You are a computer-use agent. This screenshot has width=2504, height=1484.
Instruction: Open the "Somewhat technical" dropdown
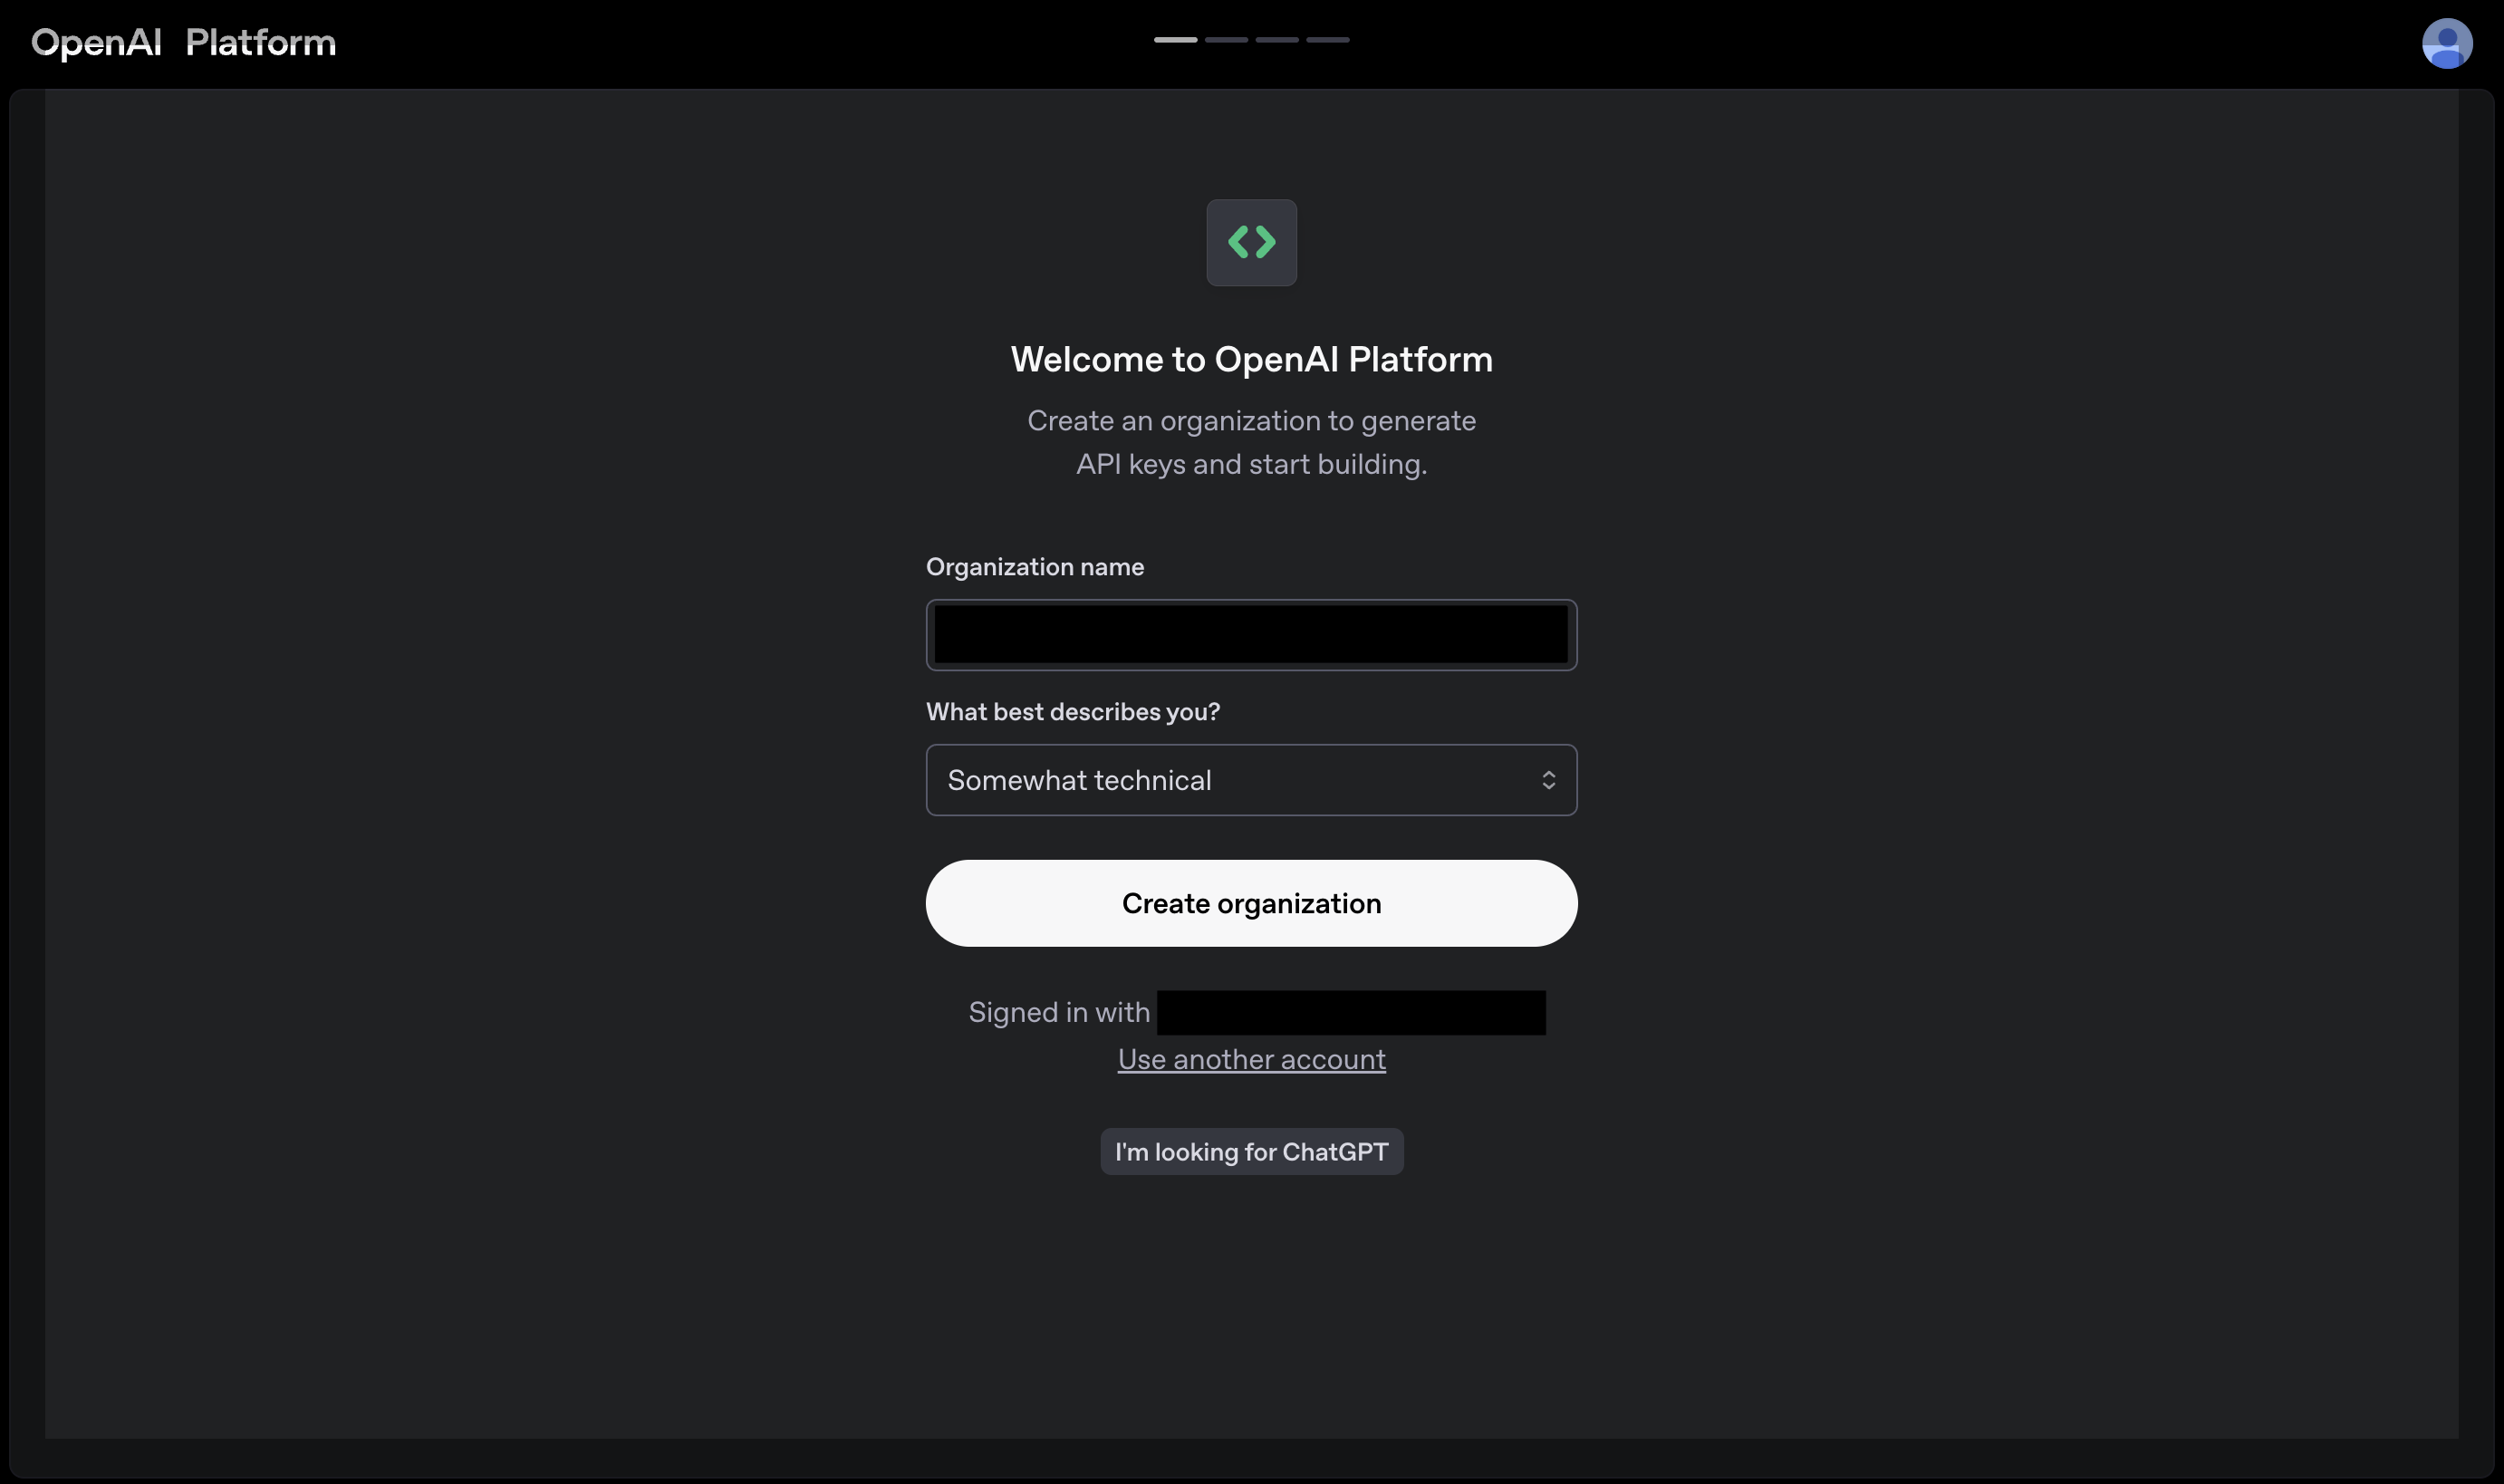coord(1251,780)
